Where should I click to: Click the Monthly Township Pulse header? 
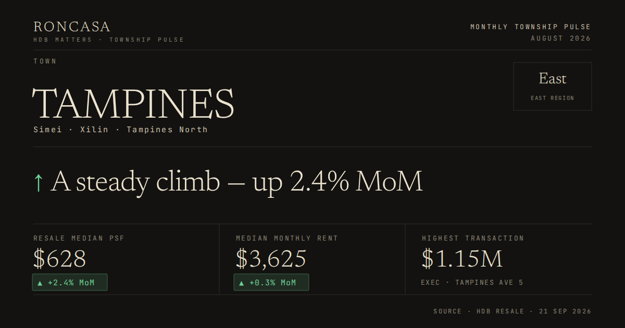(531, 27)
